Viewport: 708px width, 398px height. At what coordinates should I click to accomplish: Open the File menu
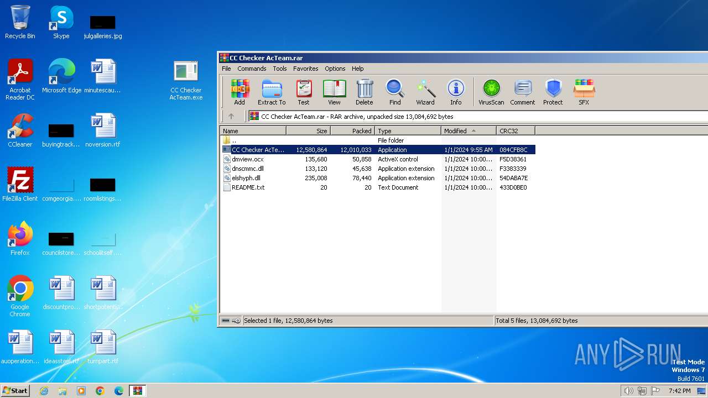point(226,69)
